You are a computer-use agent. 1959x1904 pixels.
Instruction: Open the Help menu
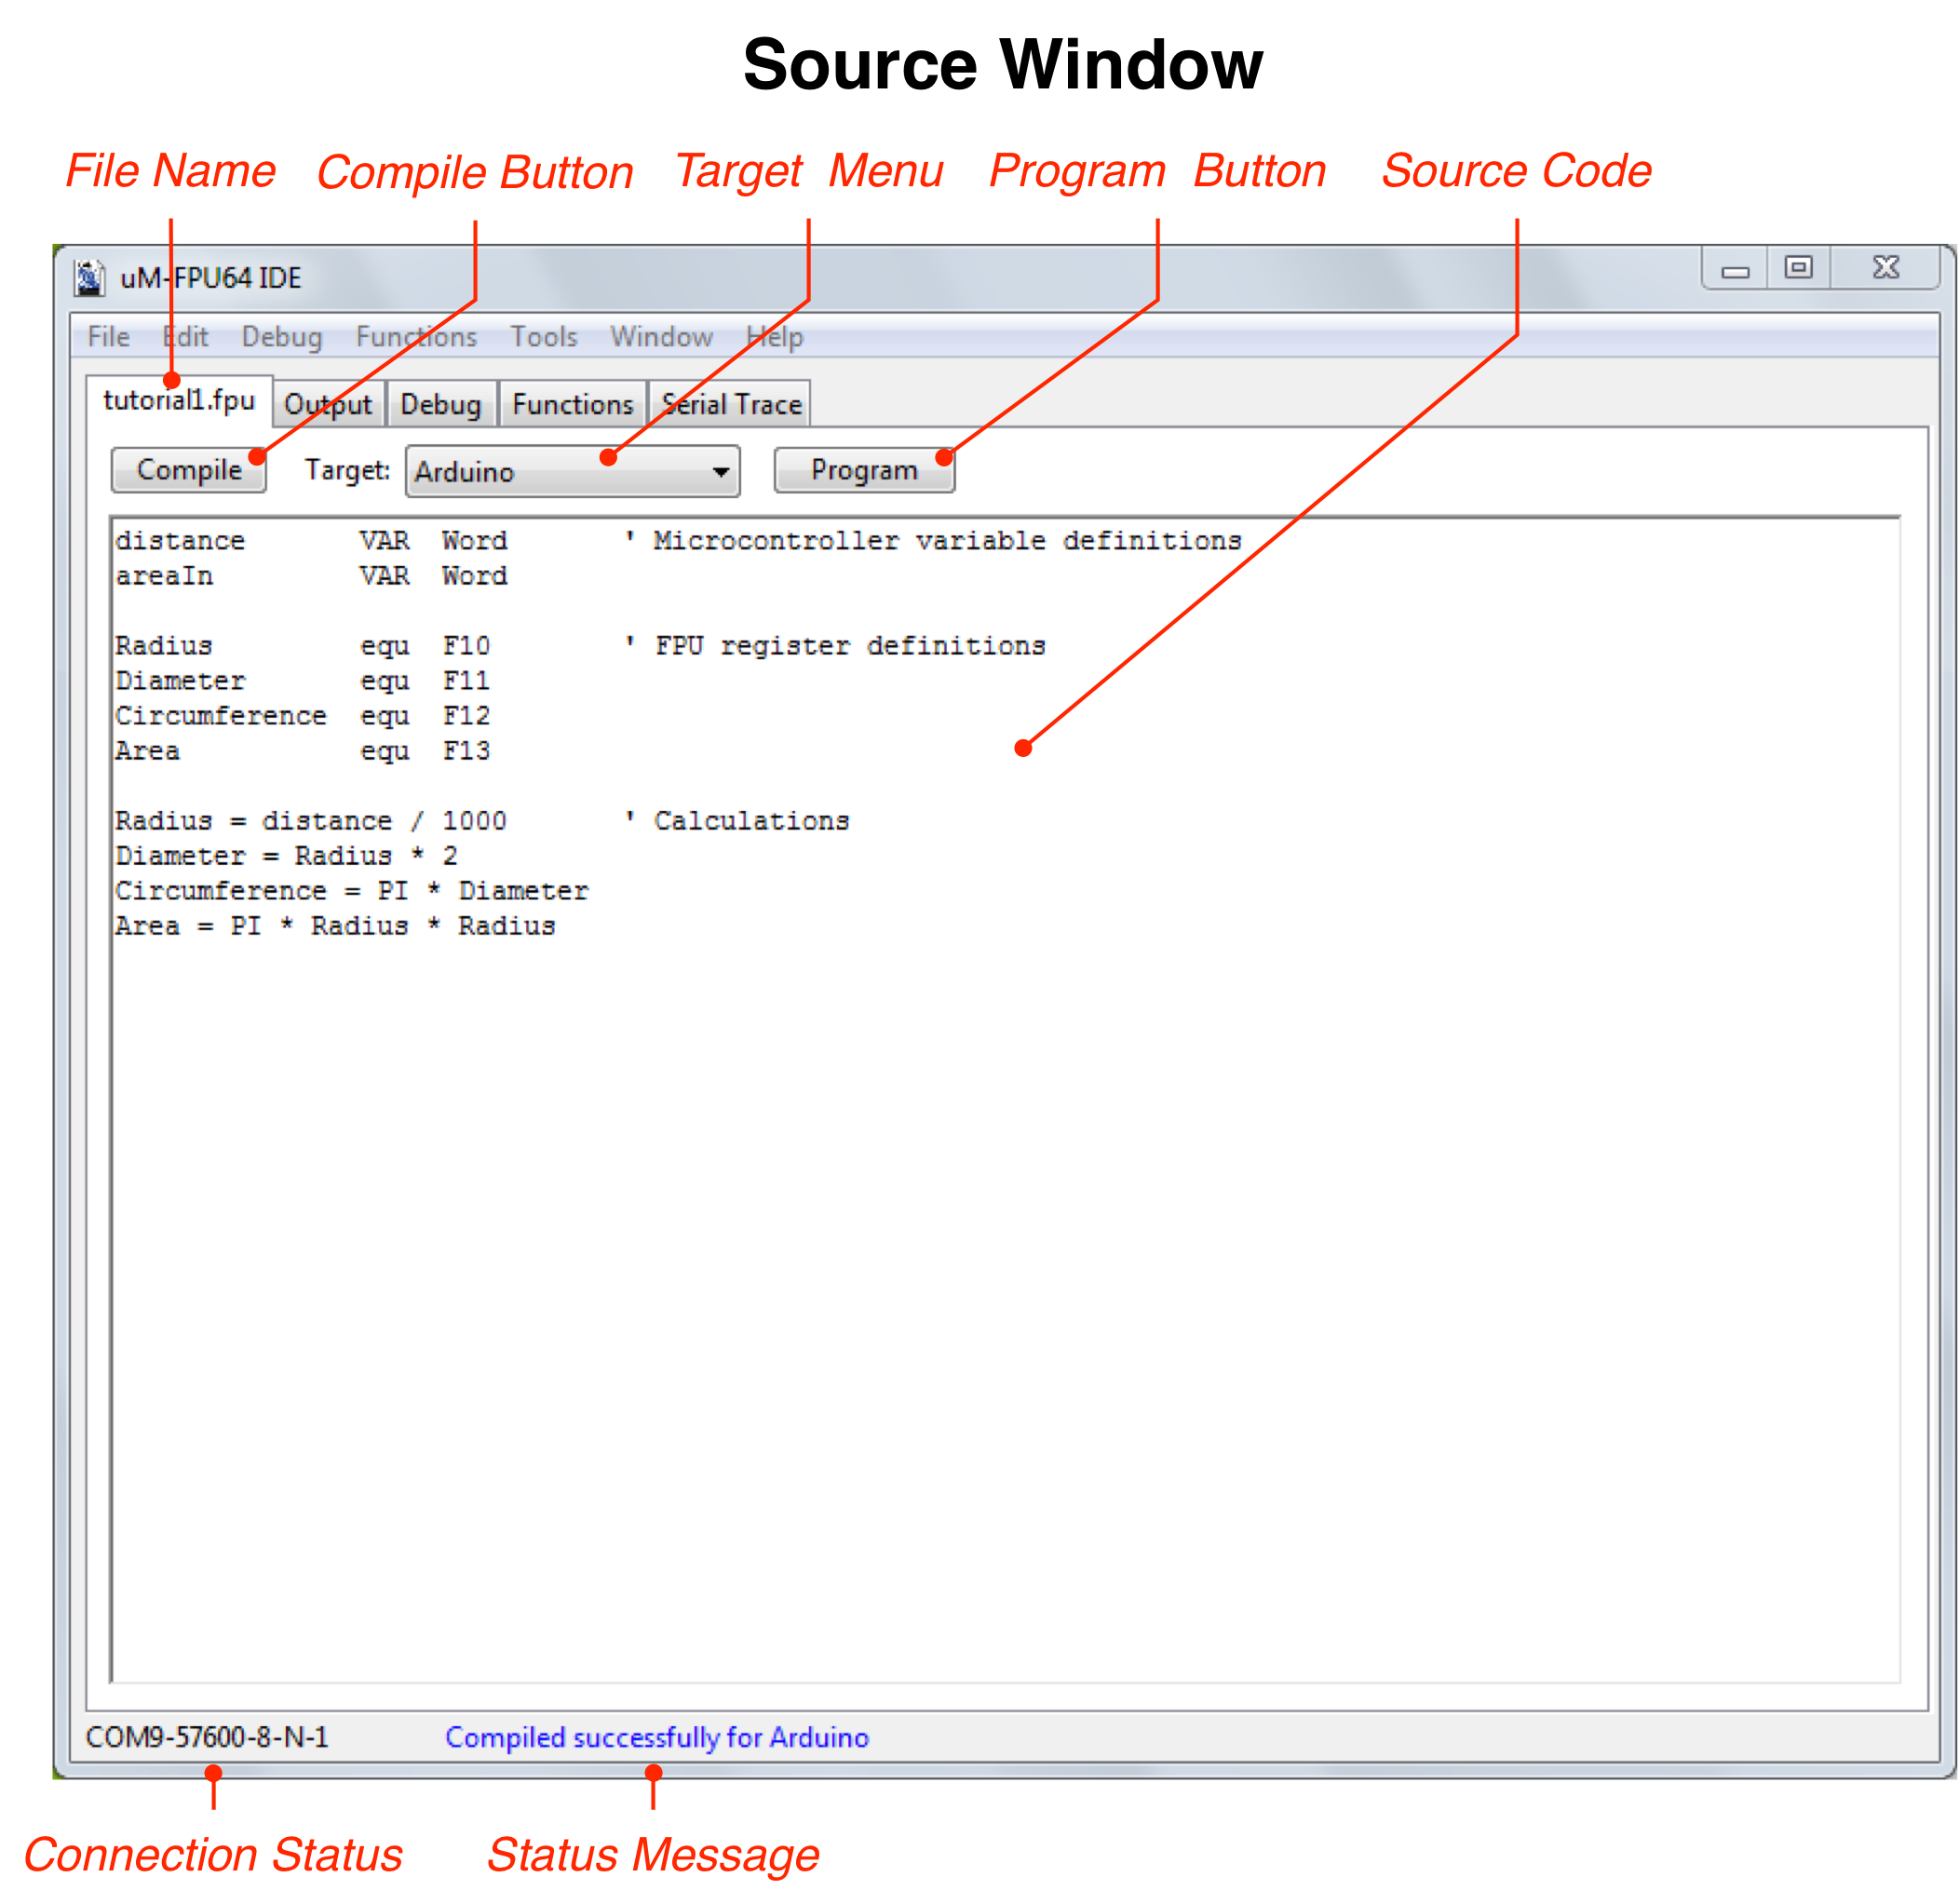pyautogui.click(x=775, y=337)
